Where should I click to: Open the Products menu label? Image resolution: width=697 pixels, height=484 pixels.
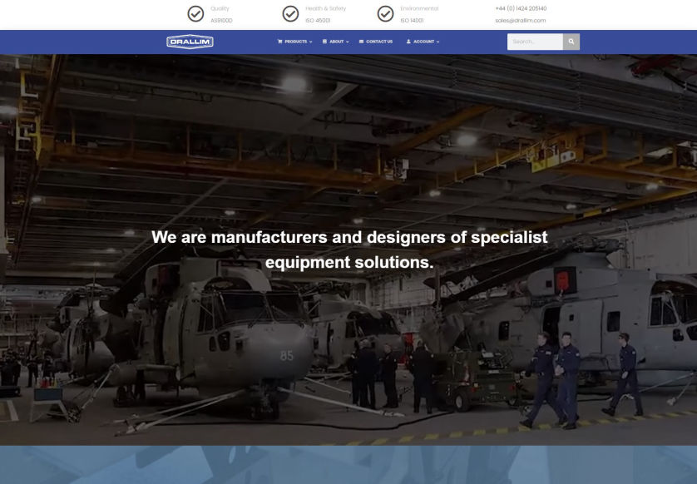click(x=295, y=42)
